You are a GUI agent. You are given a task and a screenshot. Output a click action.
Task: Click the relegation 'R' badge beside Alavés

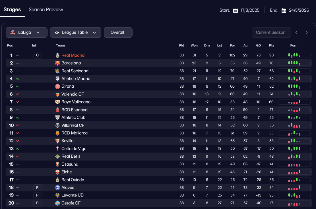(x=37, y=187)
